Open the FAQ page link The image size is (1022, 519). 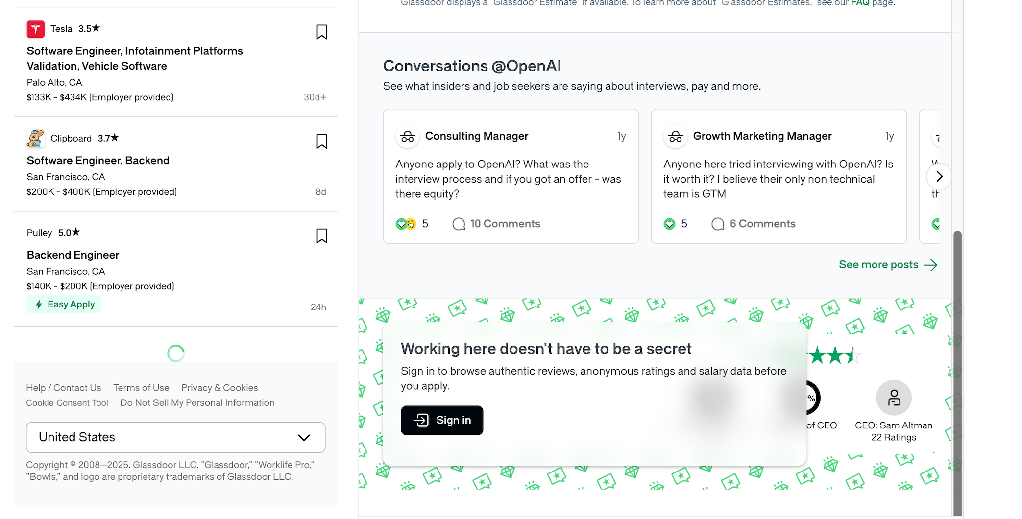point(860,3)
